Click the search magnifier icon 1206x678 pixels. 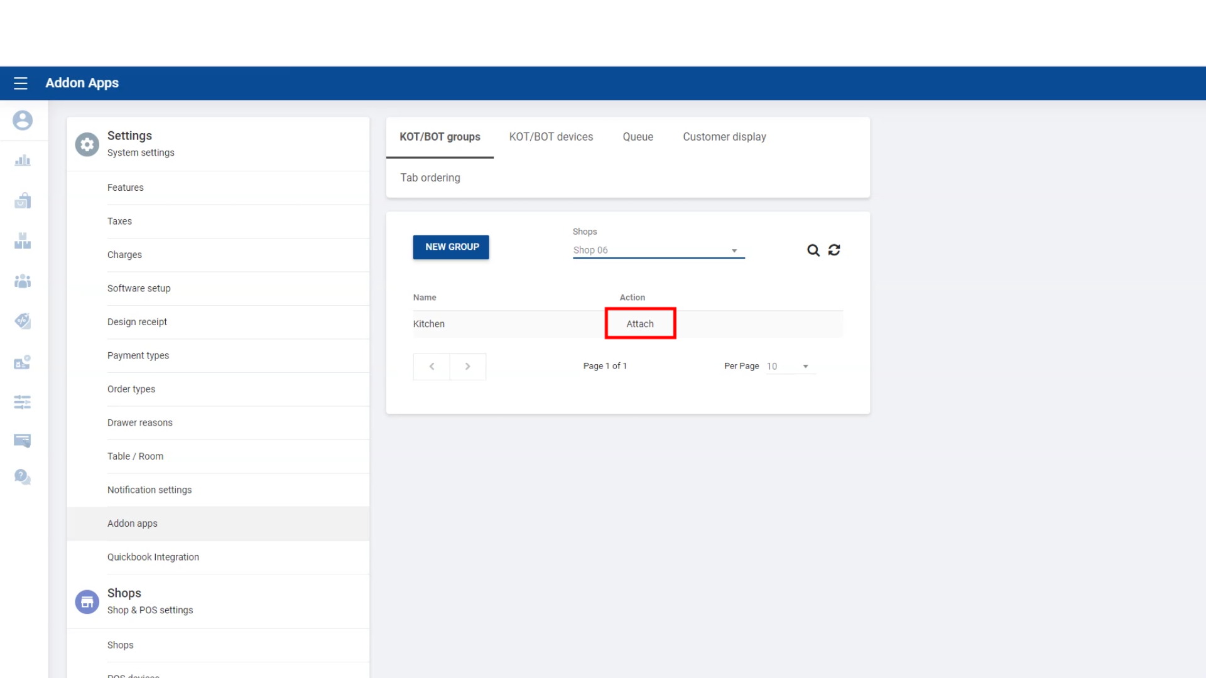coord(813,250)
